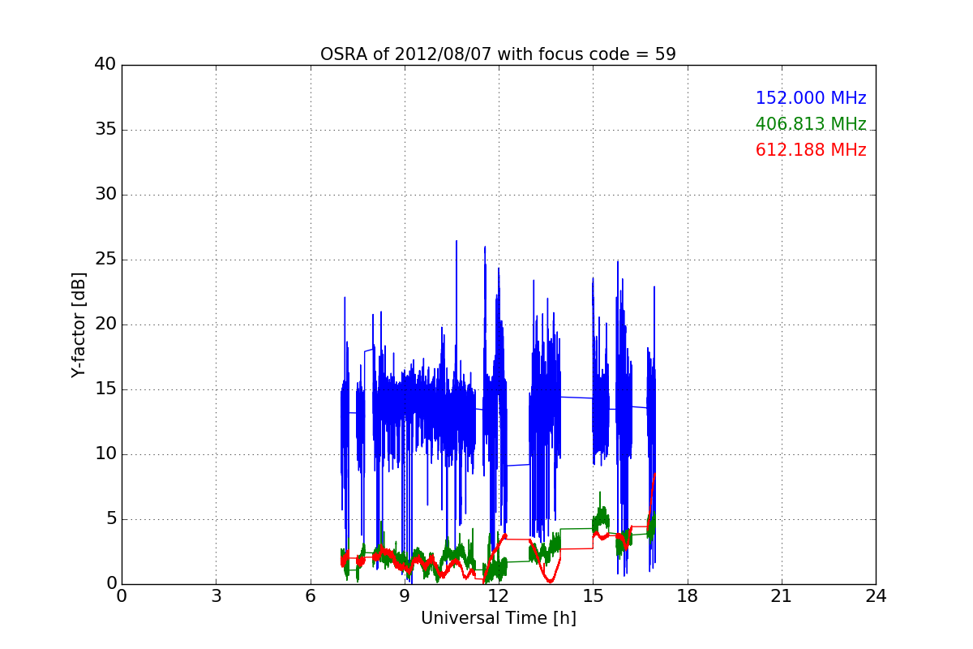Click the Y-factor [dB] axis label
This screenshot has height=649, width=973.
78,324
